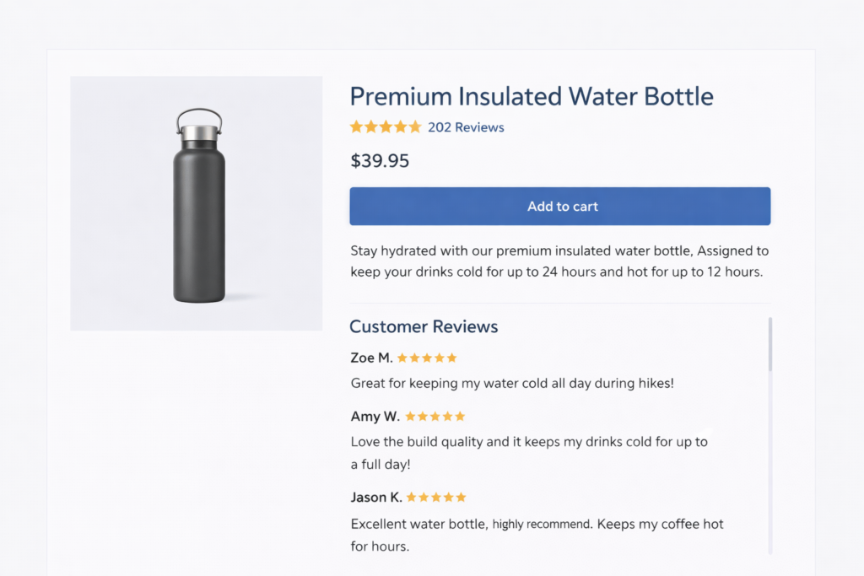Click reviewer name Zoe M.
Image resolution: width=864 pixels, height=576 pixels.
click(x=370, y=358)
